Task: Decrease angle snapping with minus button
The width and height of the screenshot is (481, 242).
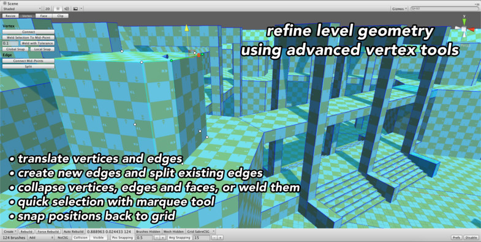Action: [x=214, y=237]
